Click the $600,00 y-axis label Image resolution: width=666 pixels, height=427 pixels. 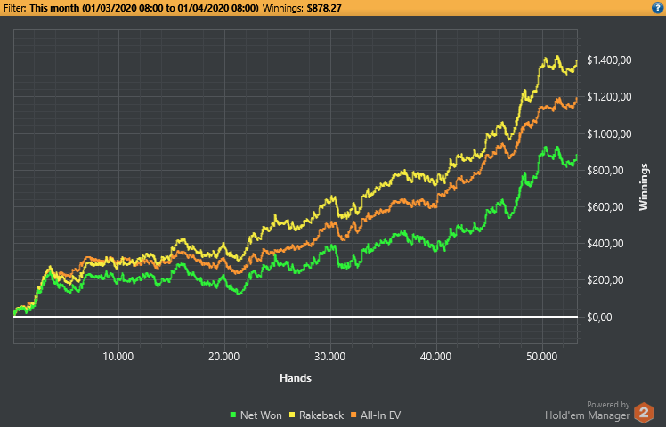click(605, 207)
